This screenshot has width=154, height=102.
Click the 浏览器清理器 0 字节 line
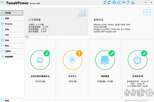pyautogui.click(x=38, y=27)
